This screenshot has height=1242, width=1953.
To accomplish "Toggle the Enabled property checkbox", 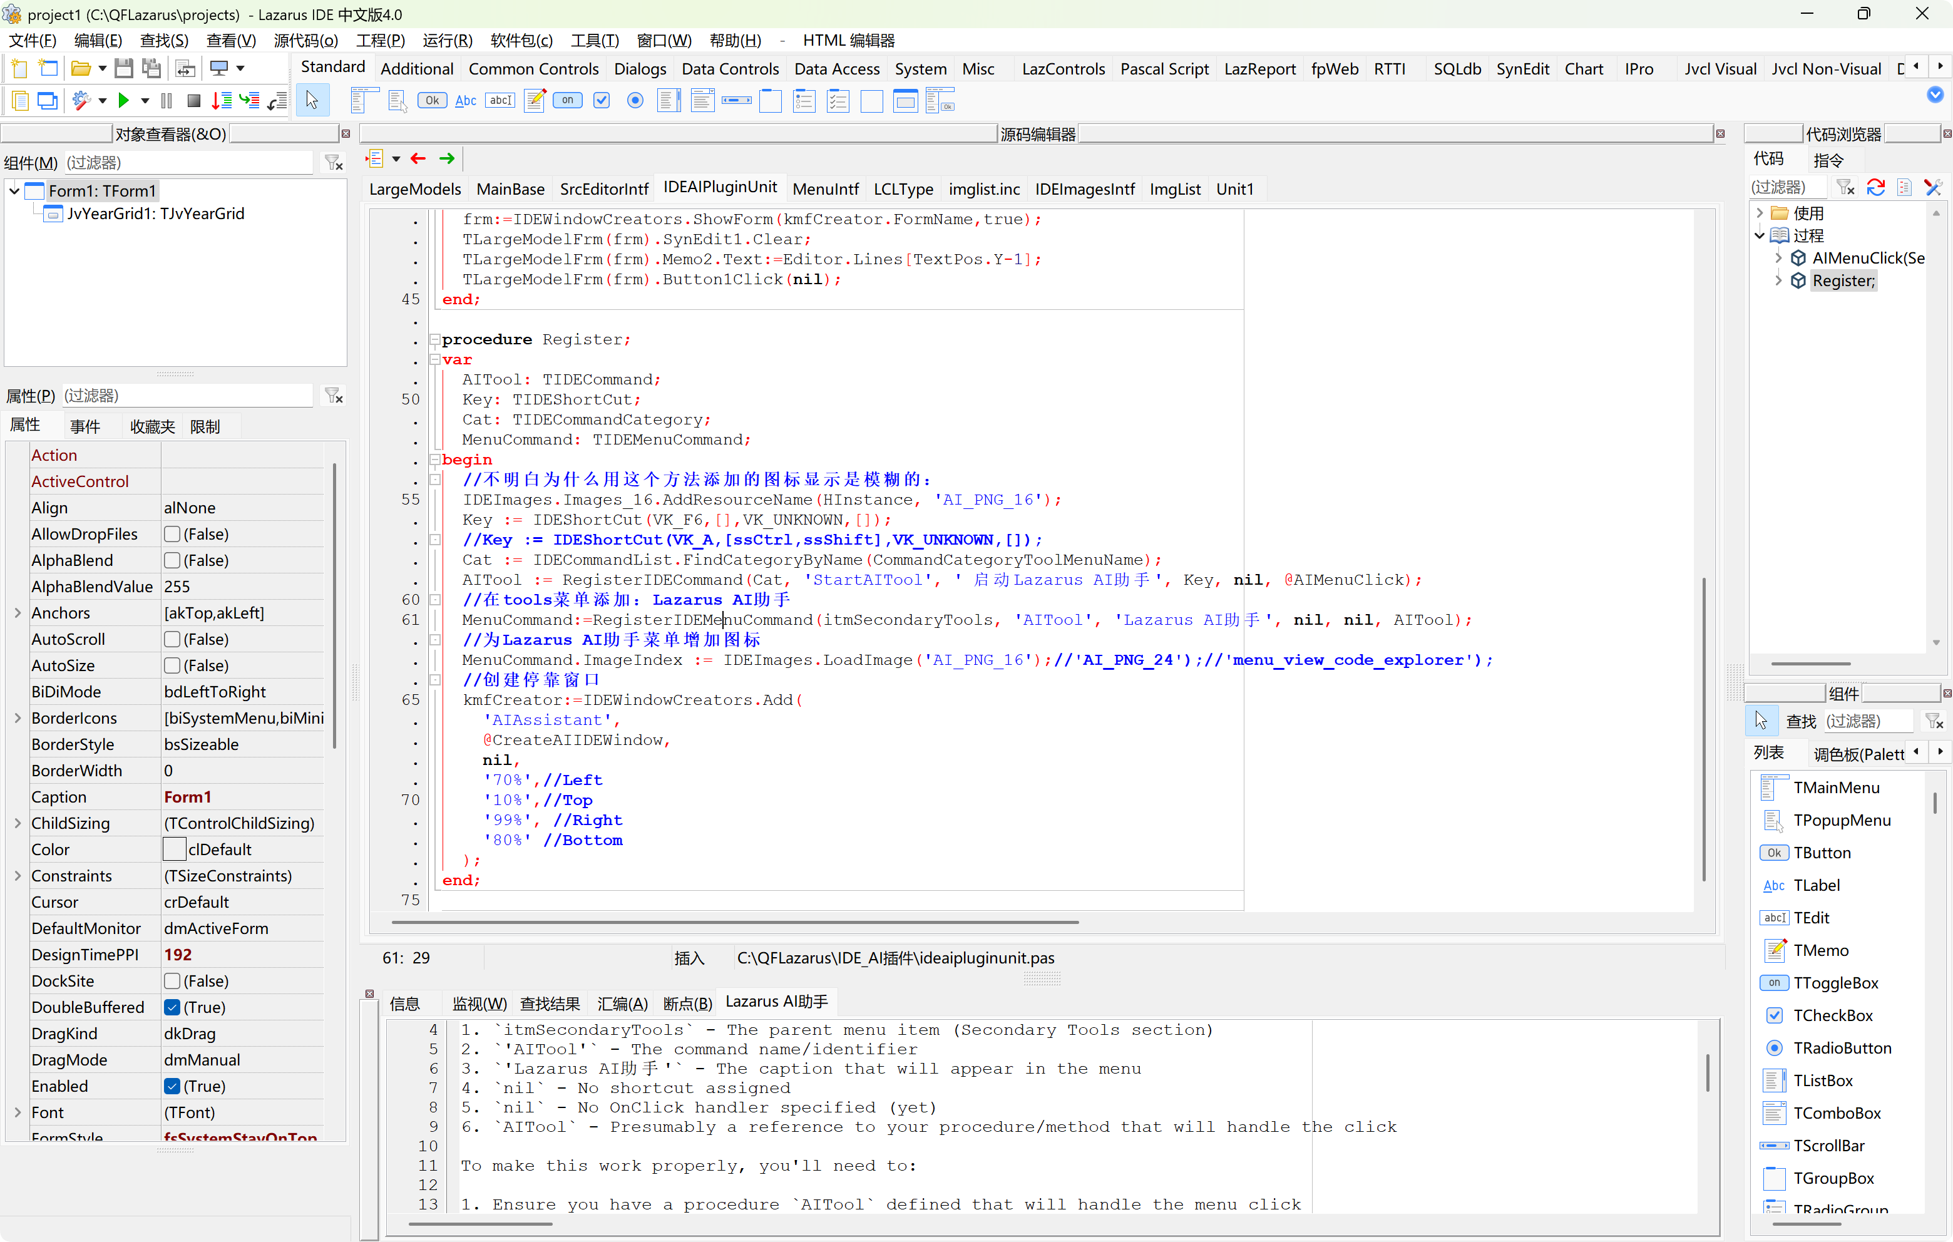I will [172, 1085].
